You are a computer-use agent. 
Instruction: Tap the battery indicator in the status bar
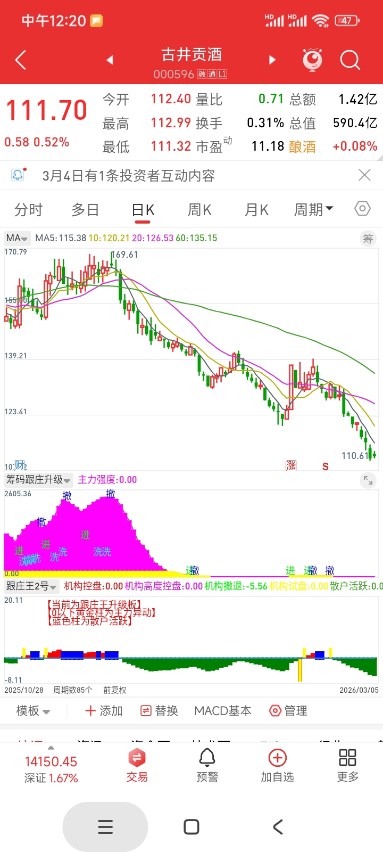(x=347, y=21)
